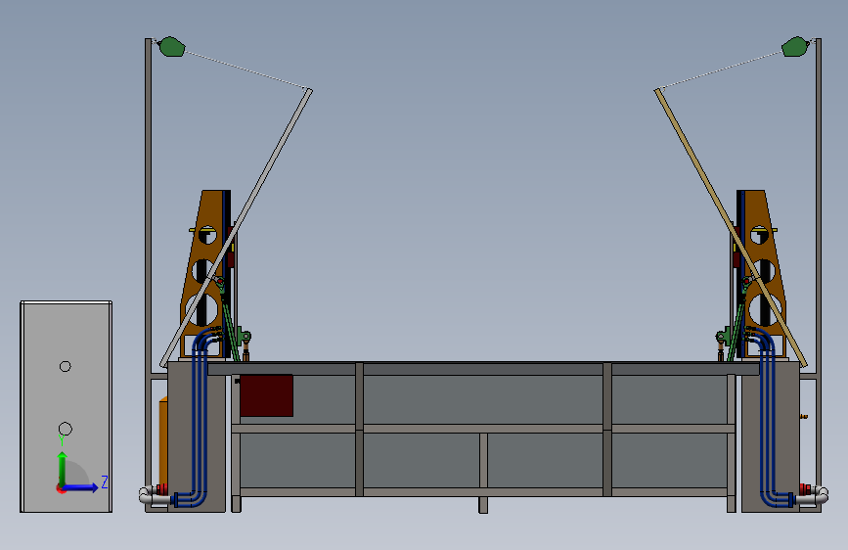Select the table's long top beam
Viewport: 848px width, 550px height.
[483, 369]
